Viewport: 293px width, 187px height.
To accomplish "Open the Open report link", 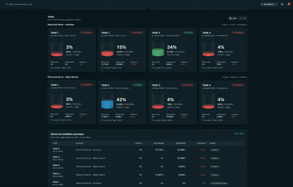I will click(239, 133).
